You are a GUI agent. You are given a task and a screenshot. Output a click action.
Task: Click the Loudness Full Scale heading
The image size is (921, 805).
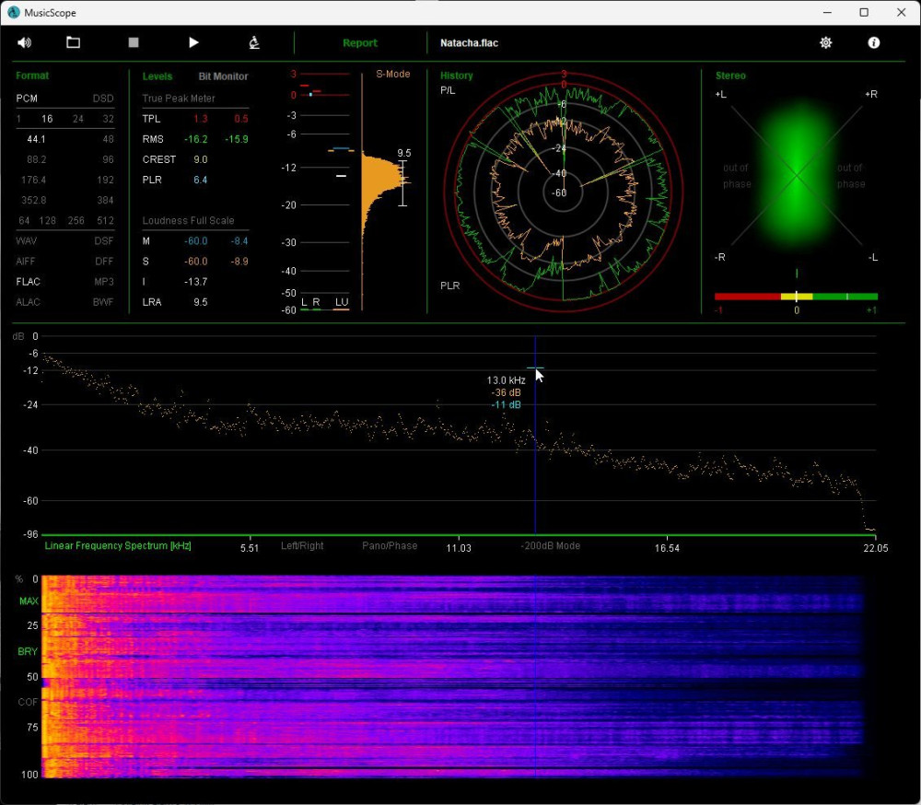click(x=188, y=220)
